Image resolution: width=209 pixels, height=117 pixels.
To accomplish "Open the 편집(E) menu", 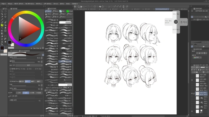I will click(x=10, y=4).
